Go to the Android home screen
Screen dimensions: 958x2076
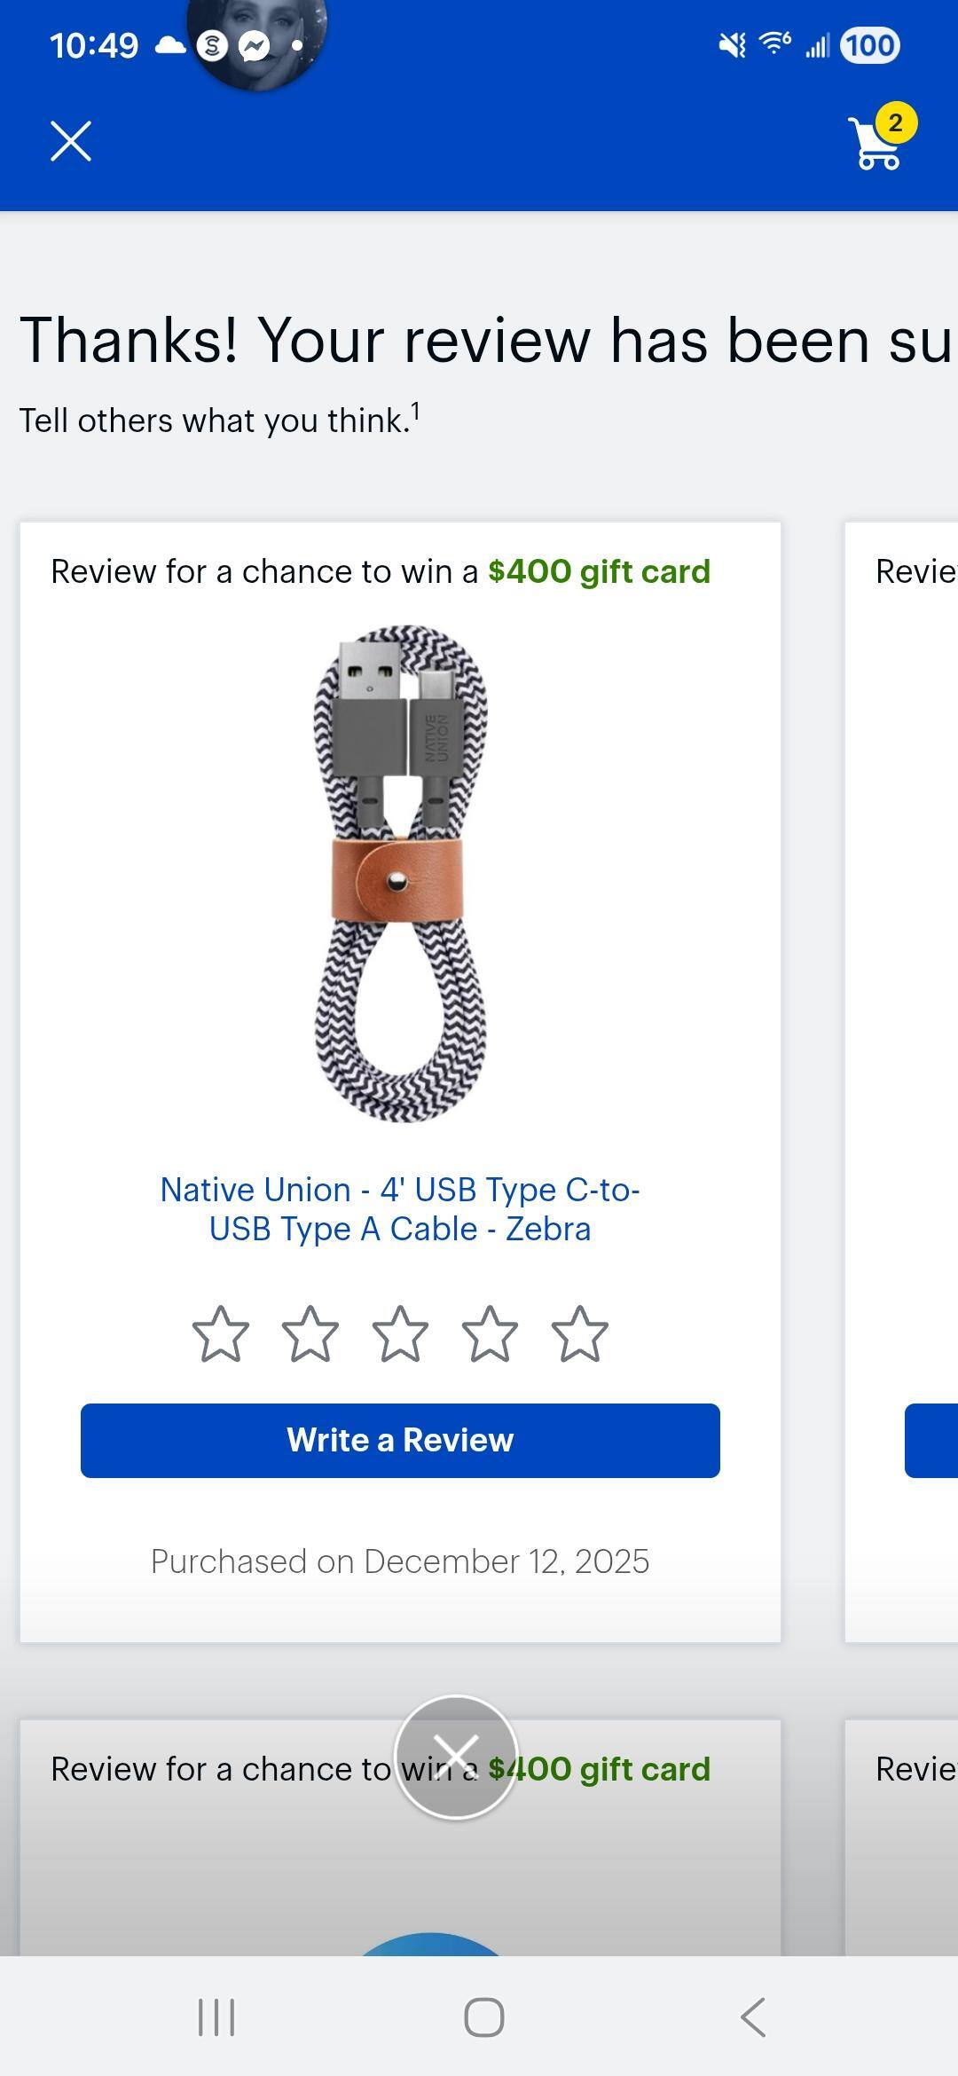click(484, 2017)
